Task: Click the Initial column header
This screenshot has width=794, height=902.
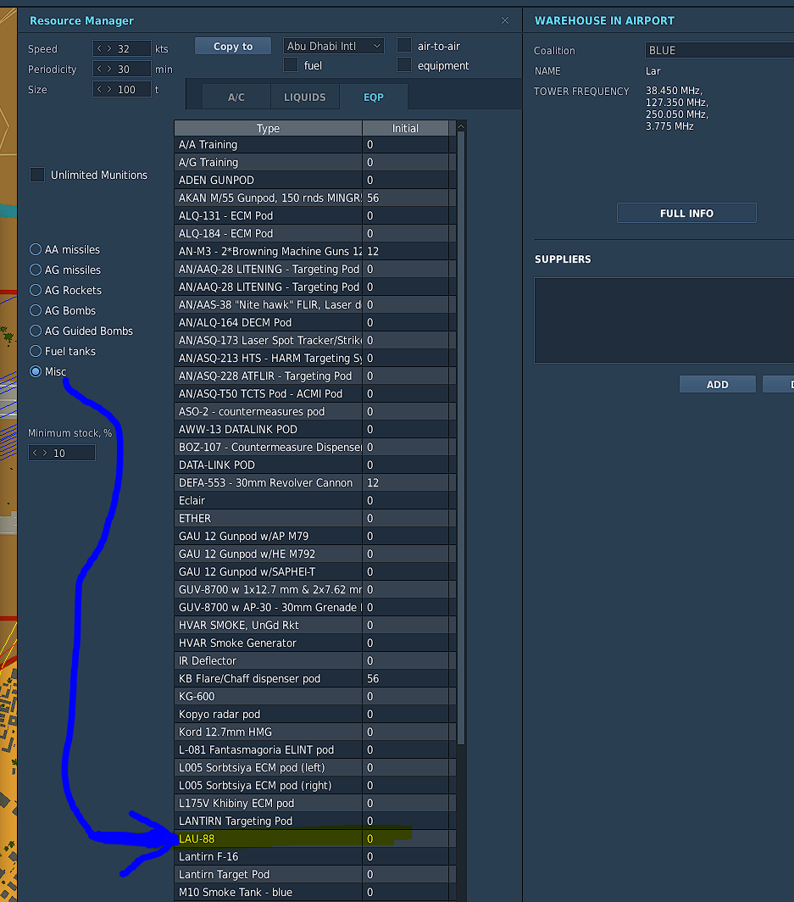Action: 405,128
